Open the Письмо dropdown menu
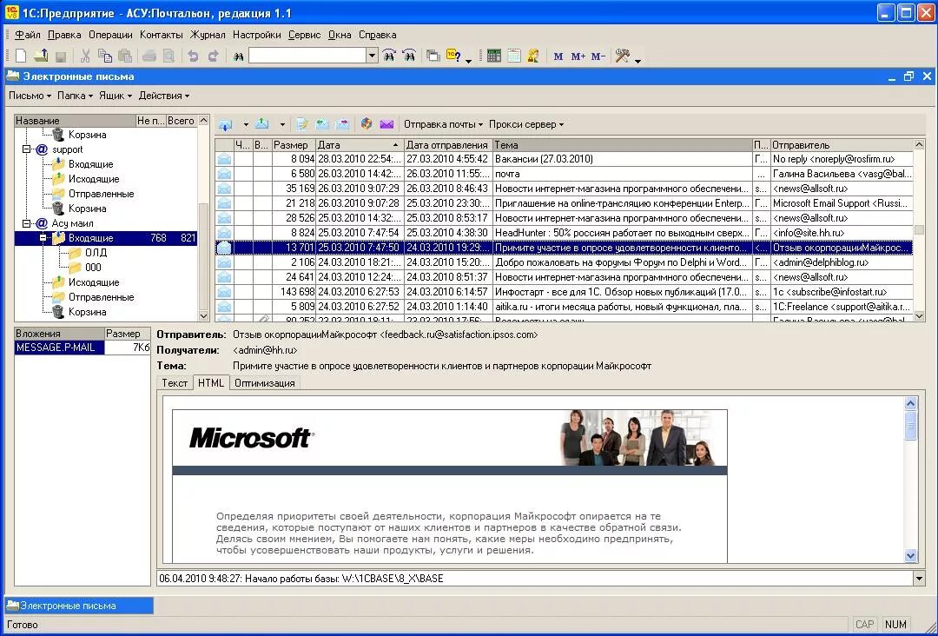Image resolution: width=938 pixels, height=636 pixels. 30,96
